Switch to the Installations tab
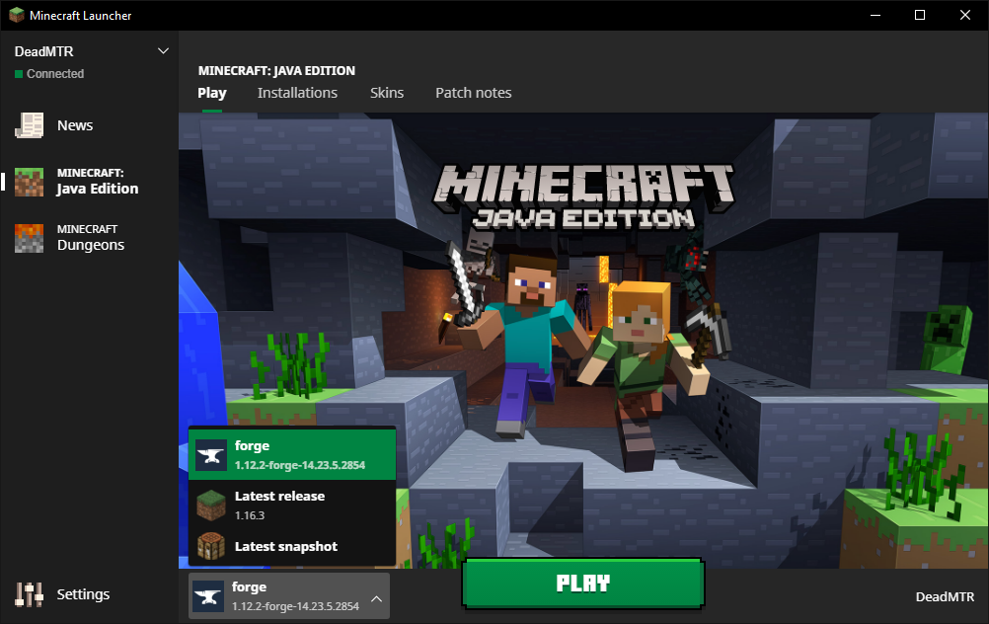 (x=297, y=93)
